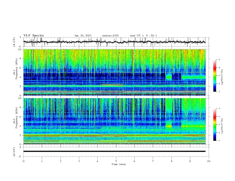The image size is (235, 181).
Task: Click the ch.2 color scale bar
Action: pos(215,125)
